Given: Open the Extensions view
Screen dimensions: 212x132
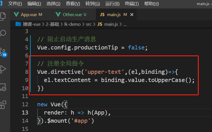Looking at the screenshot, I should pos(3,105).
